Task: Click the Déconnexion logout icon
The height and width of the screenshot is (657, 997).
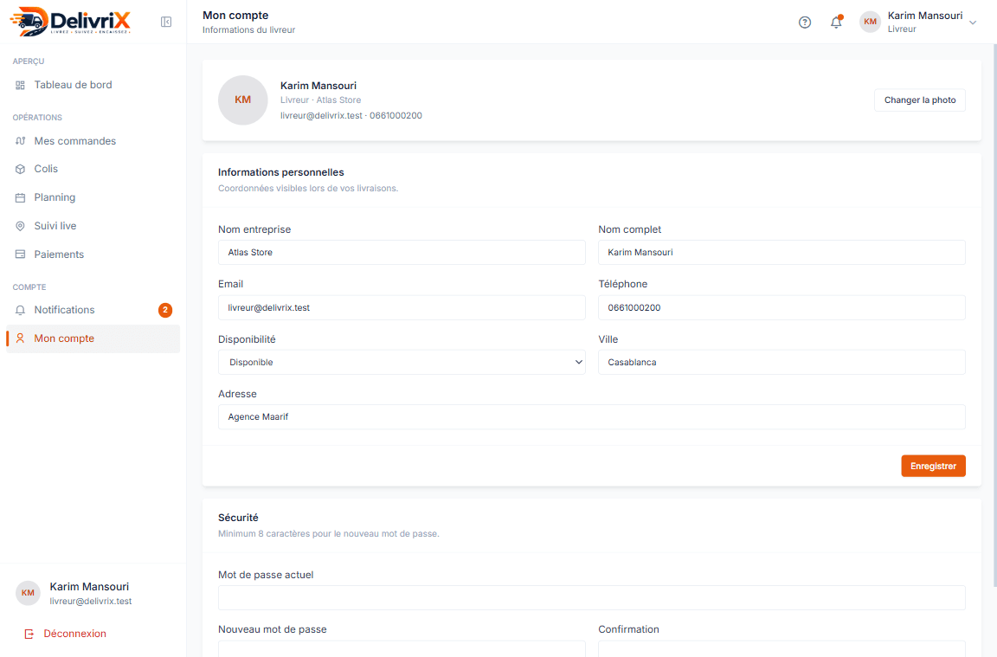Action: click(29, 634)
